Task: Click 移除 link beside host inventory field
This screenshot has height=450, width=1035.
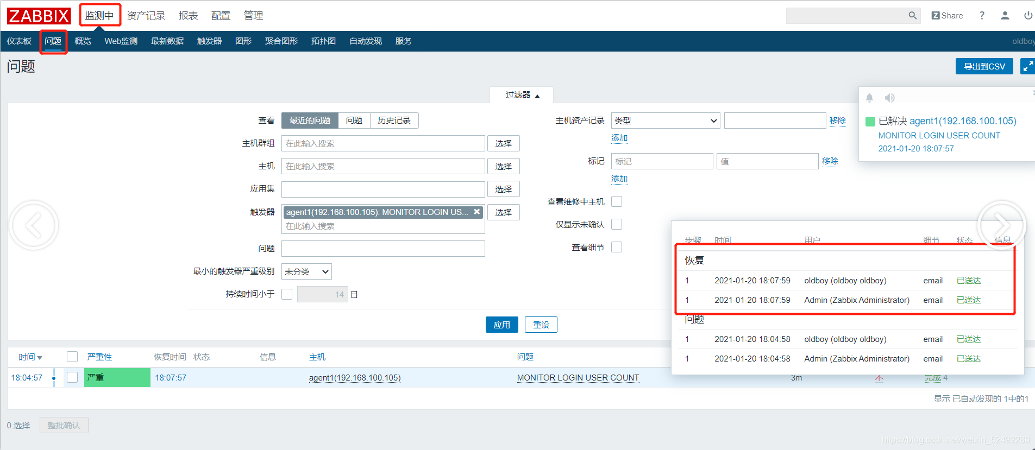Action: coord(838,121)
